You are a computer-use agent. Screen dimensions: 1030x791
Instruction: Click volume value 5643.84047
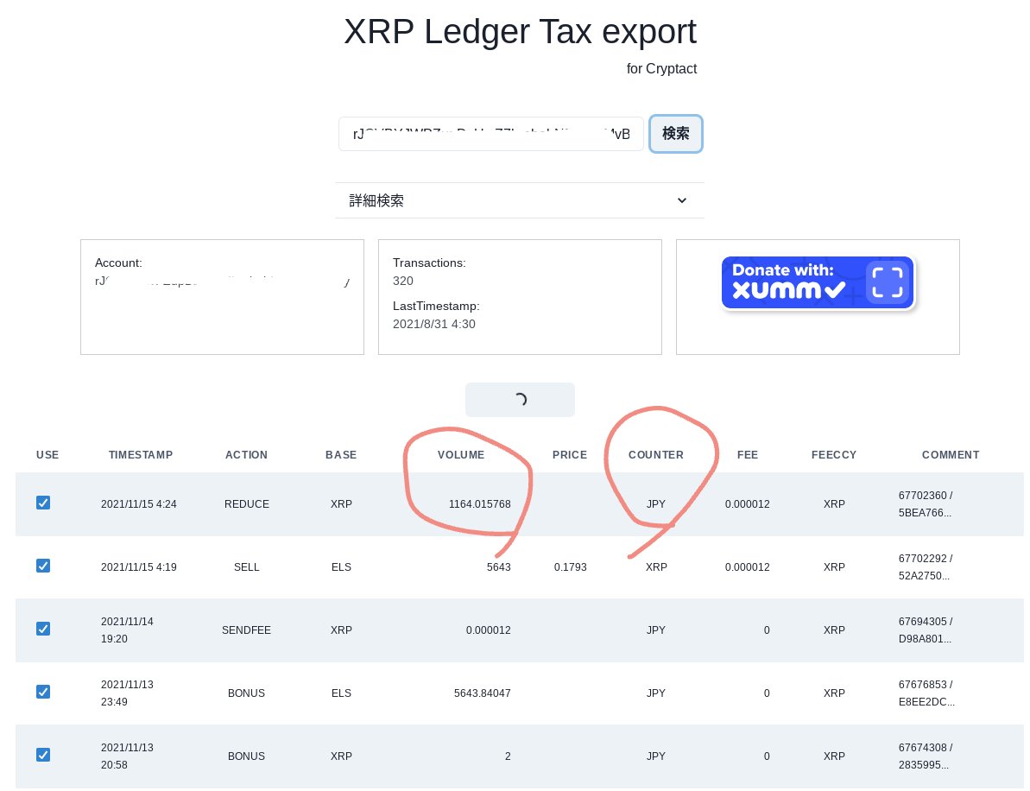(482, 693)
